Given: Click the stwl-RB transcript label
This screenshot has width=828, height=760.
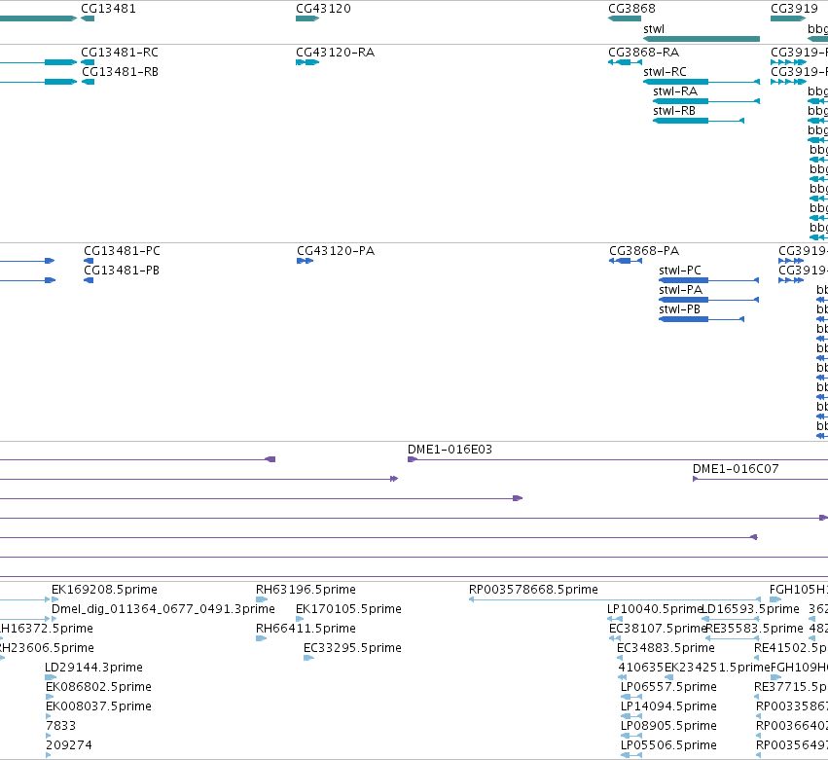Looking at the screenshot, I should point(674,111).
